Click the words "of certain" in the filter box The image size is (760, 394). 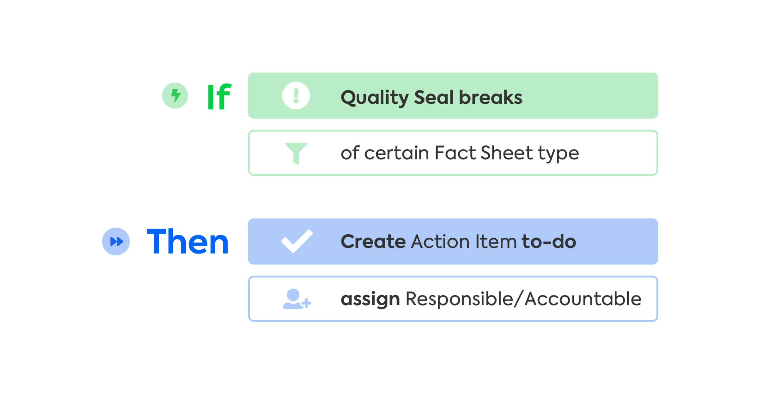(384, 153)
